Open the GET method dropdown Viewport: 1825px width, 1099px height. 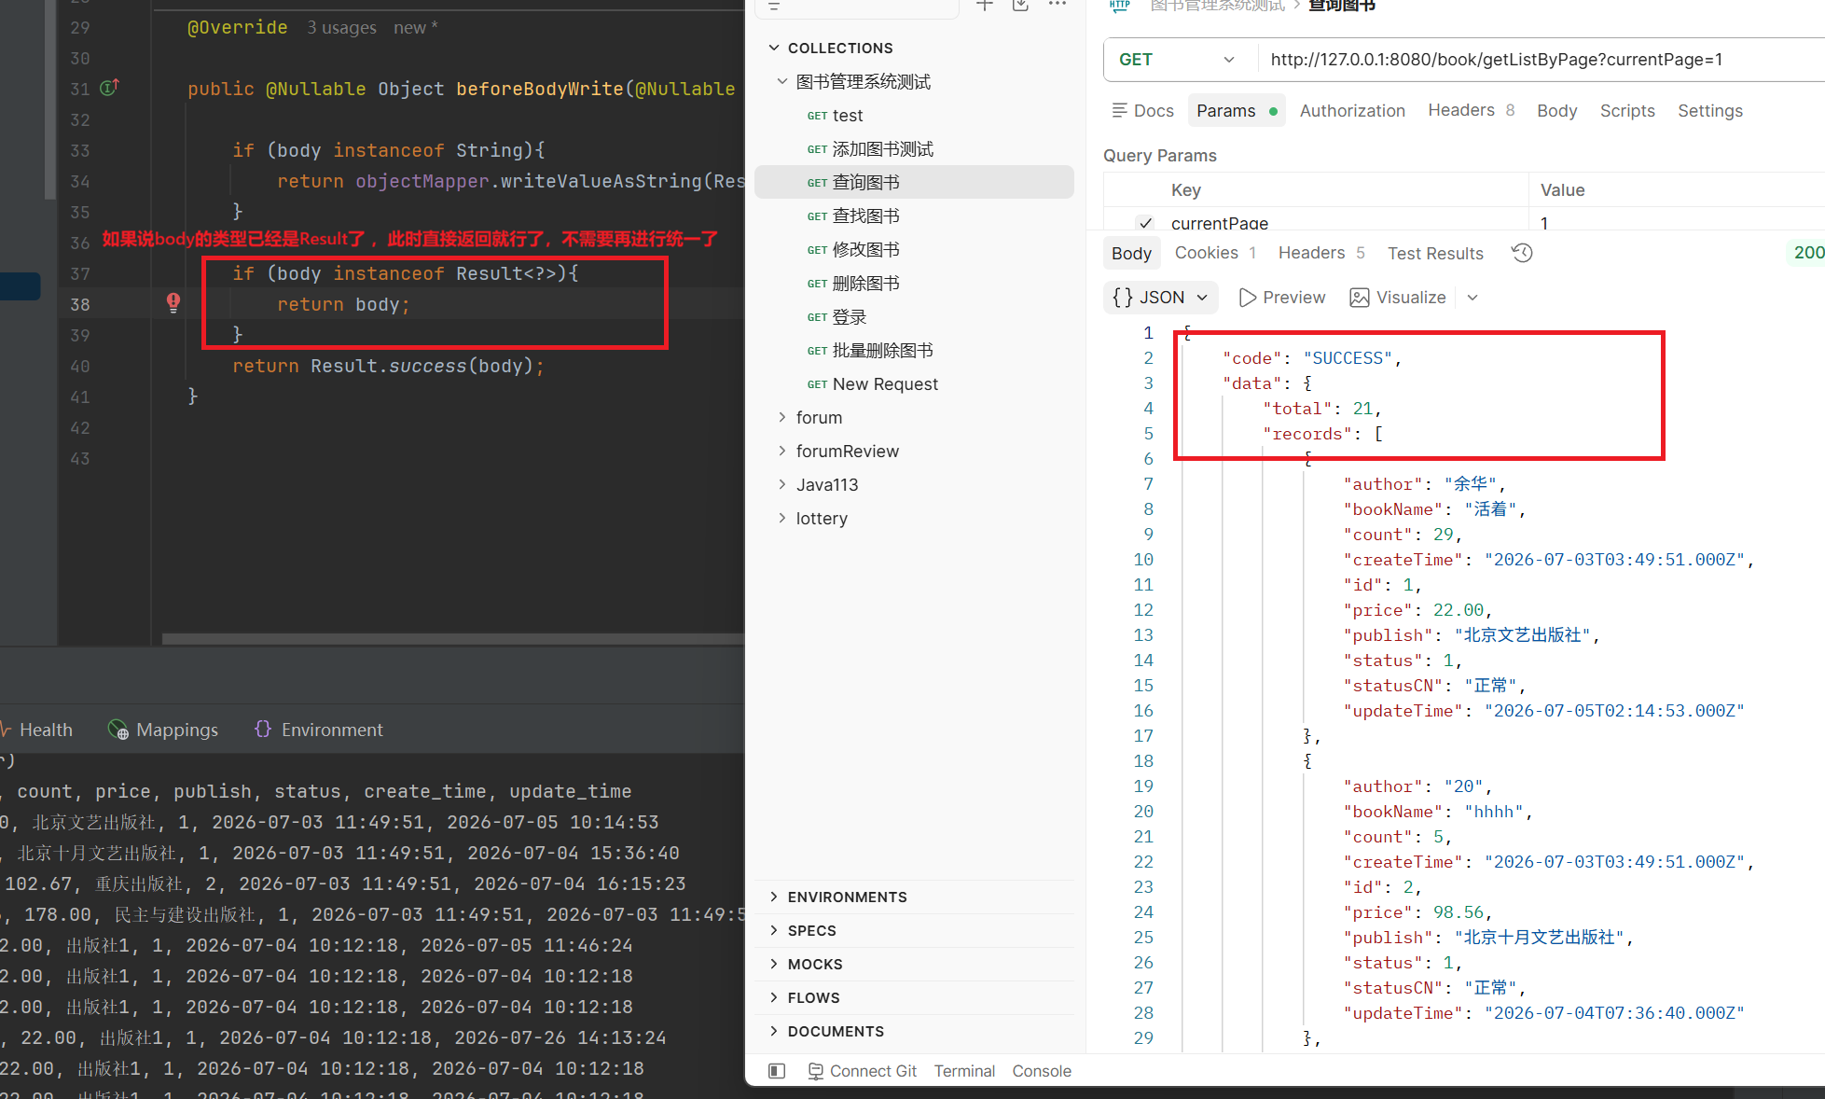click(x=1179, y=60)
